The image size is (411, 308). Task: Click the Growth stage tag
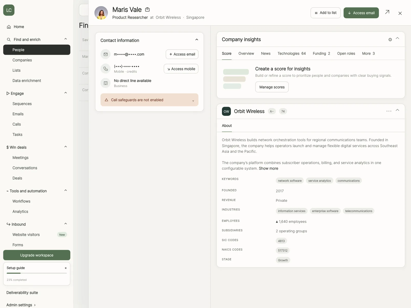(x=283, y=260)
